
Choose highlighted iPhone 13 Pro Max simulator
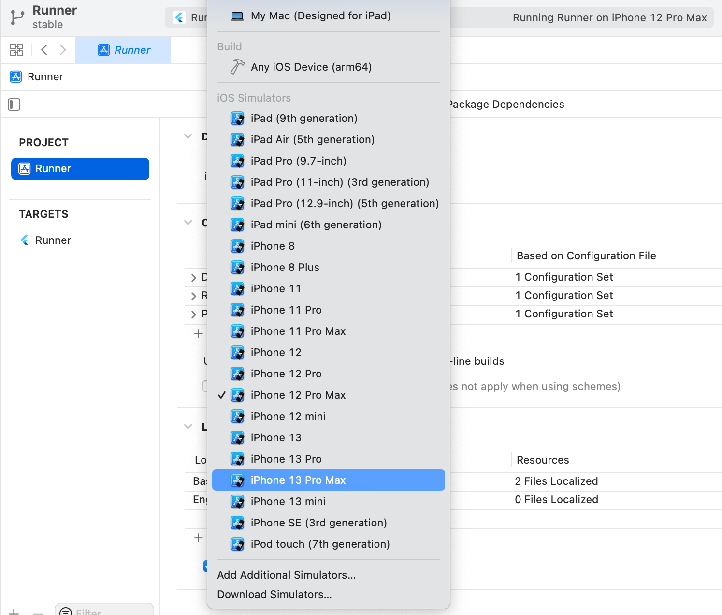pos(328,480)
